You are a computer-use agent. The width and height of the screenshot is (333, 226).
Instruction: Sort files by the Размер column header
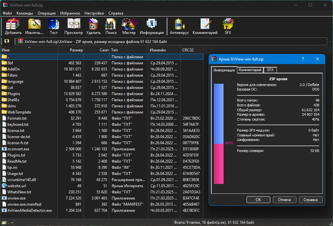[x=71, y=50]
